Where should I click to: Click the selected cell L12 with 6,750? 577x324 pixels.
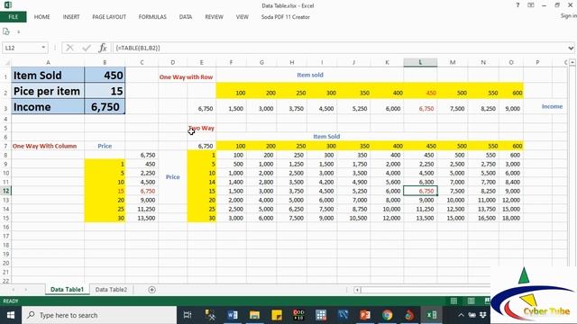(x=420, y=191)
